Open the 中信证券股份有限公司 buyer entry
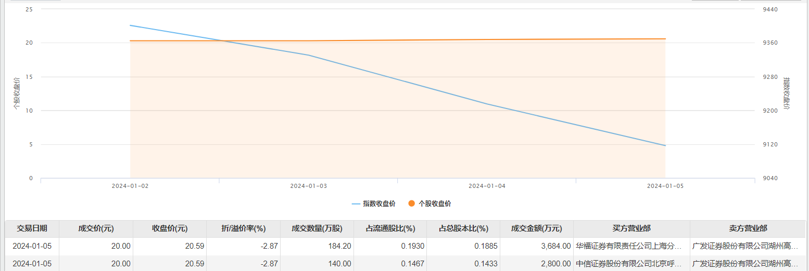The width and height of the screenshot is (809, 271). point(628,263)
